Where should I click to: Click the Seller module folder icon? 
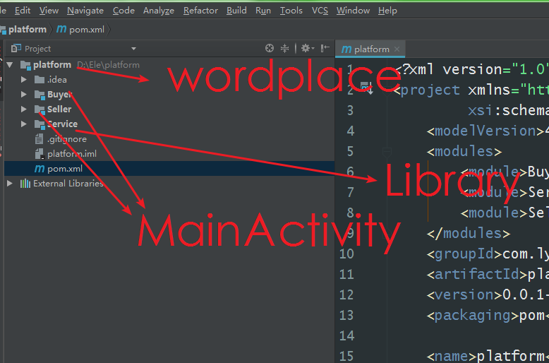40,109
